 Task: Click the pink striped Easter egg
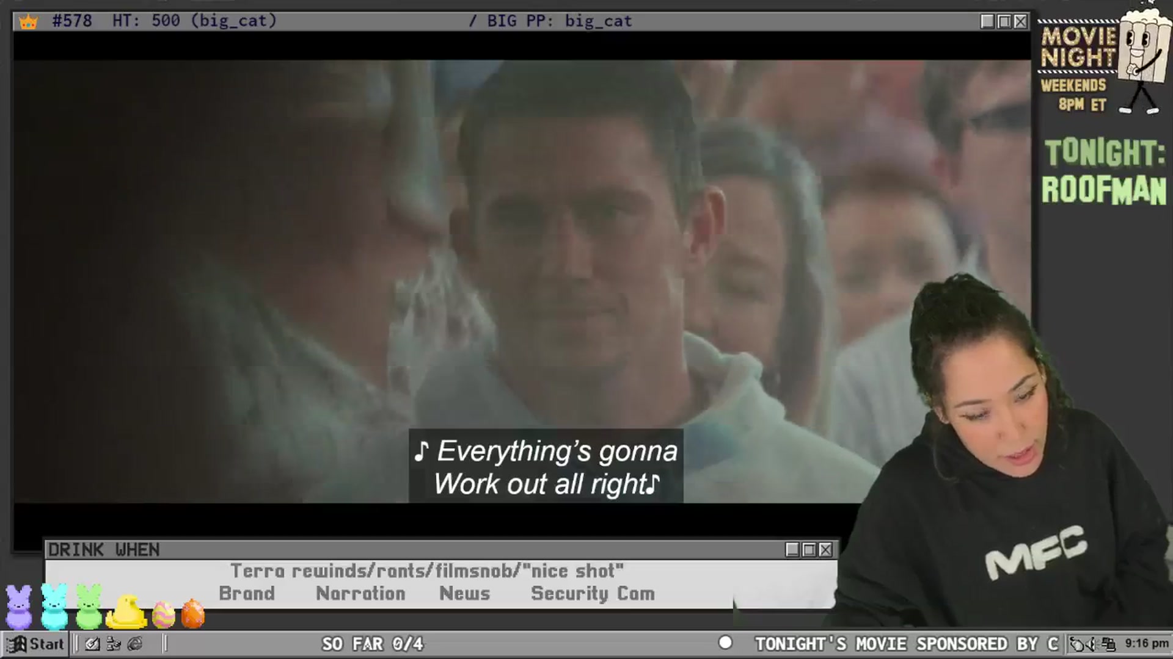[x=163, y=614]
